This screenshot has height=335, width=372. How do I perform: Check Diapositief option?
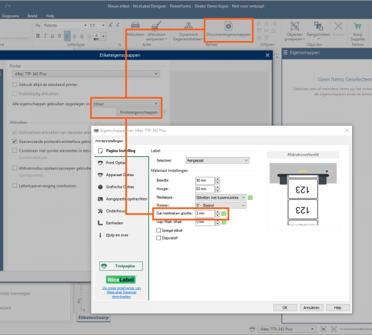(159, 238)
